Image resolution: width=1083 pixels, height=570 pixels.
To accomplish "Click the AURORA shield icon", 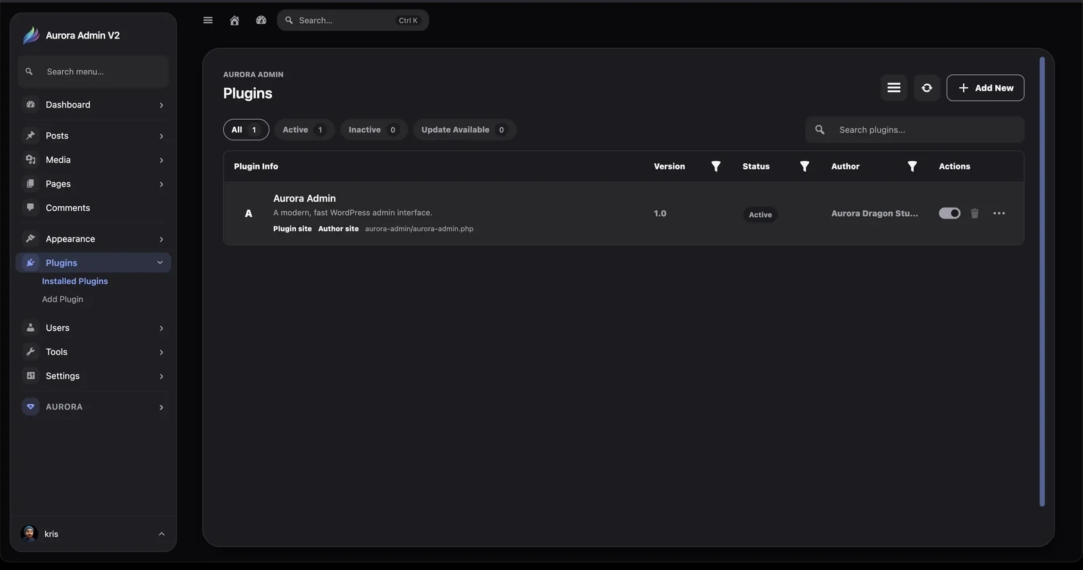I will (30, 407).
